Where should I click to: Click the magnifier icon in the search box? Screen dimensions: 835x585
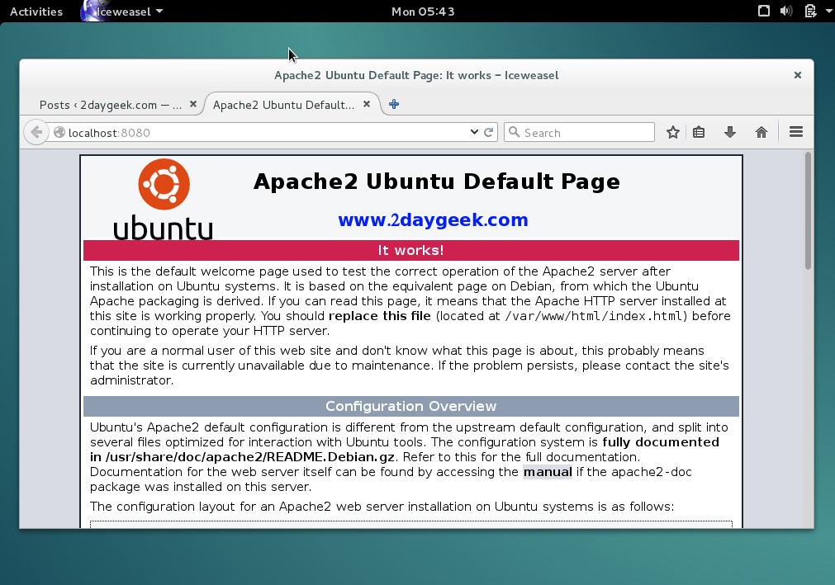pyautogui.click(x=514, y=132)
